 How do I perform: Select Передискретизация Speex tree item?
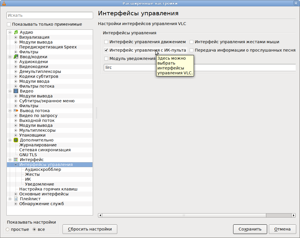click(48, 47)
